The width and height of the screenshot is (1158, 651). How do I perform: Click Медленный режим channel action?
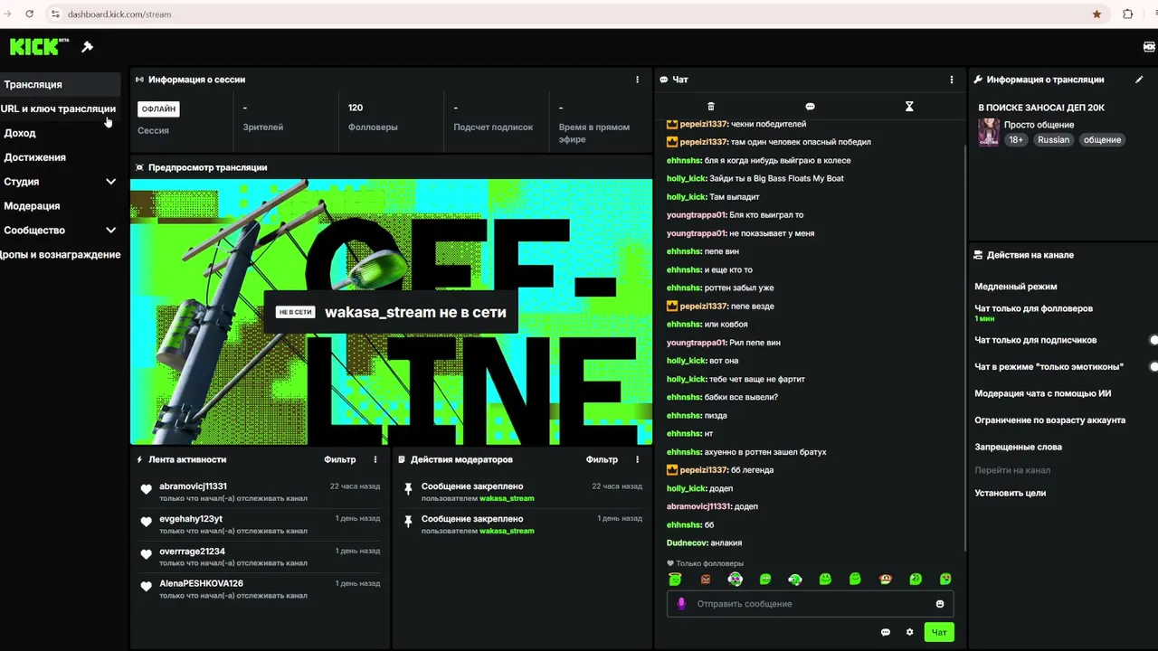point(1015,287)
